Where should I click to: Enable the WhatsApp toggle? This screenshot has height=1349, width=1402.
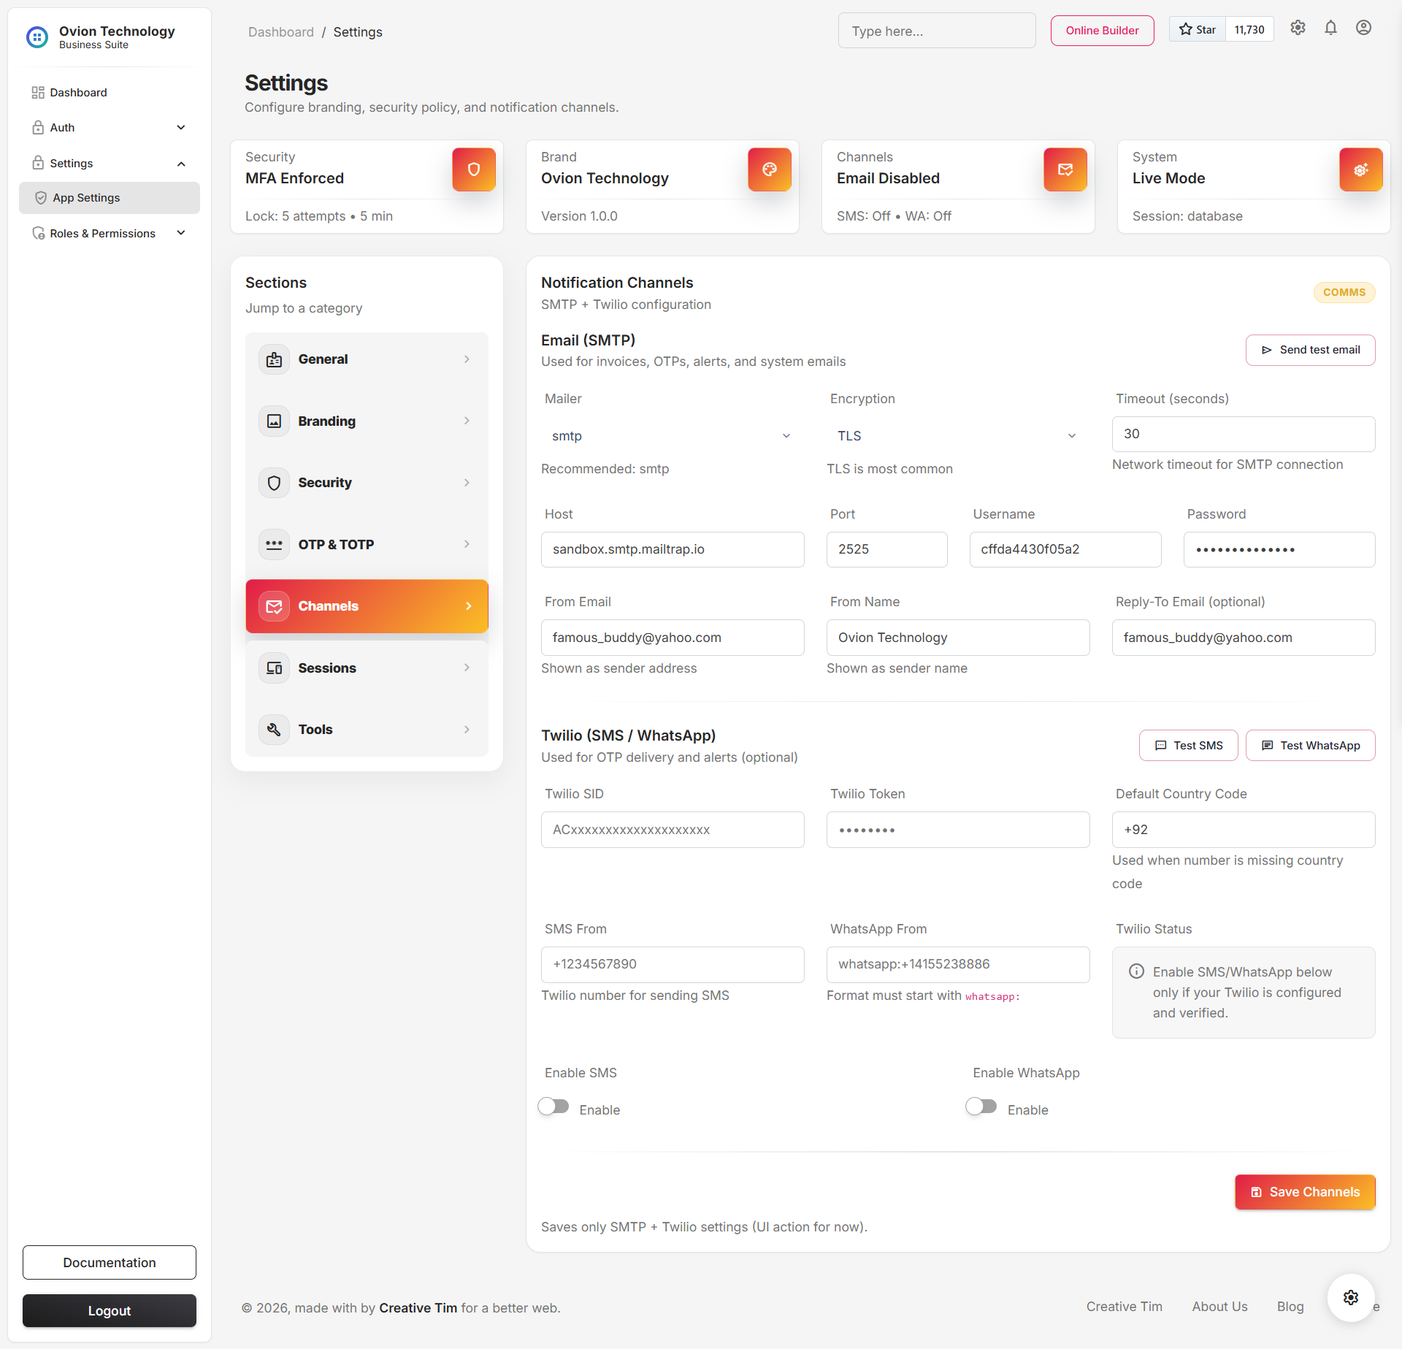981,1106
